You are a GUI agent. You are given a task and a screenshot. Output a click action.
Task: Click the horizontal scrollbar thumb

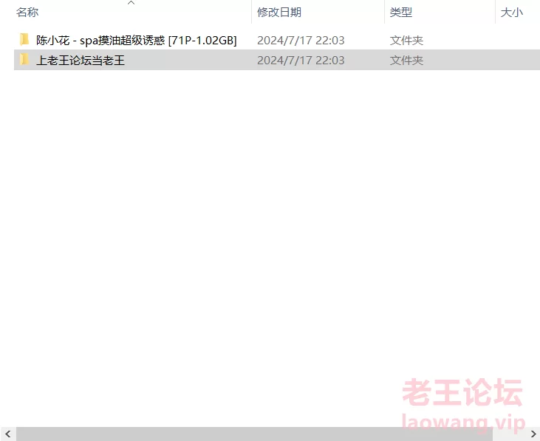[254, 434]
